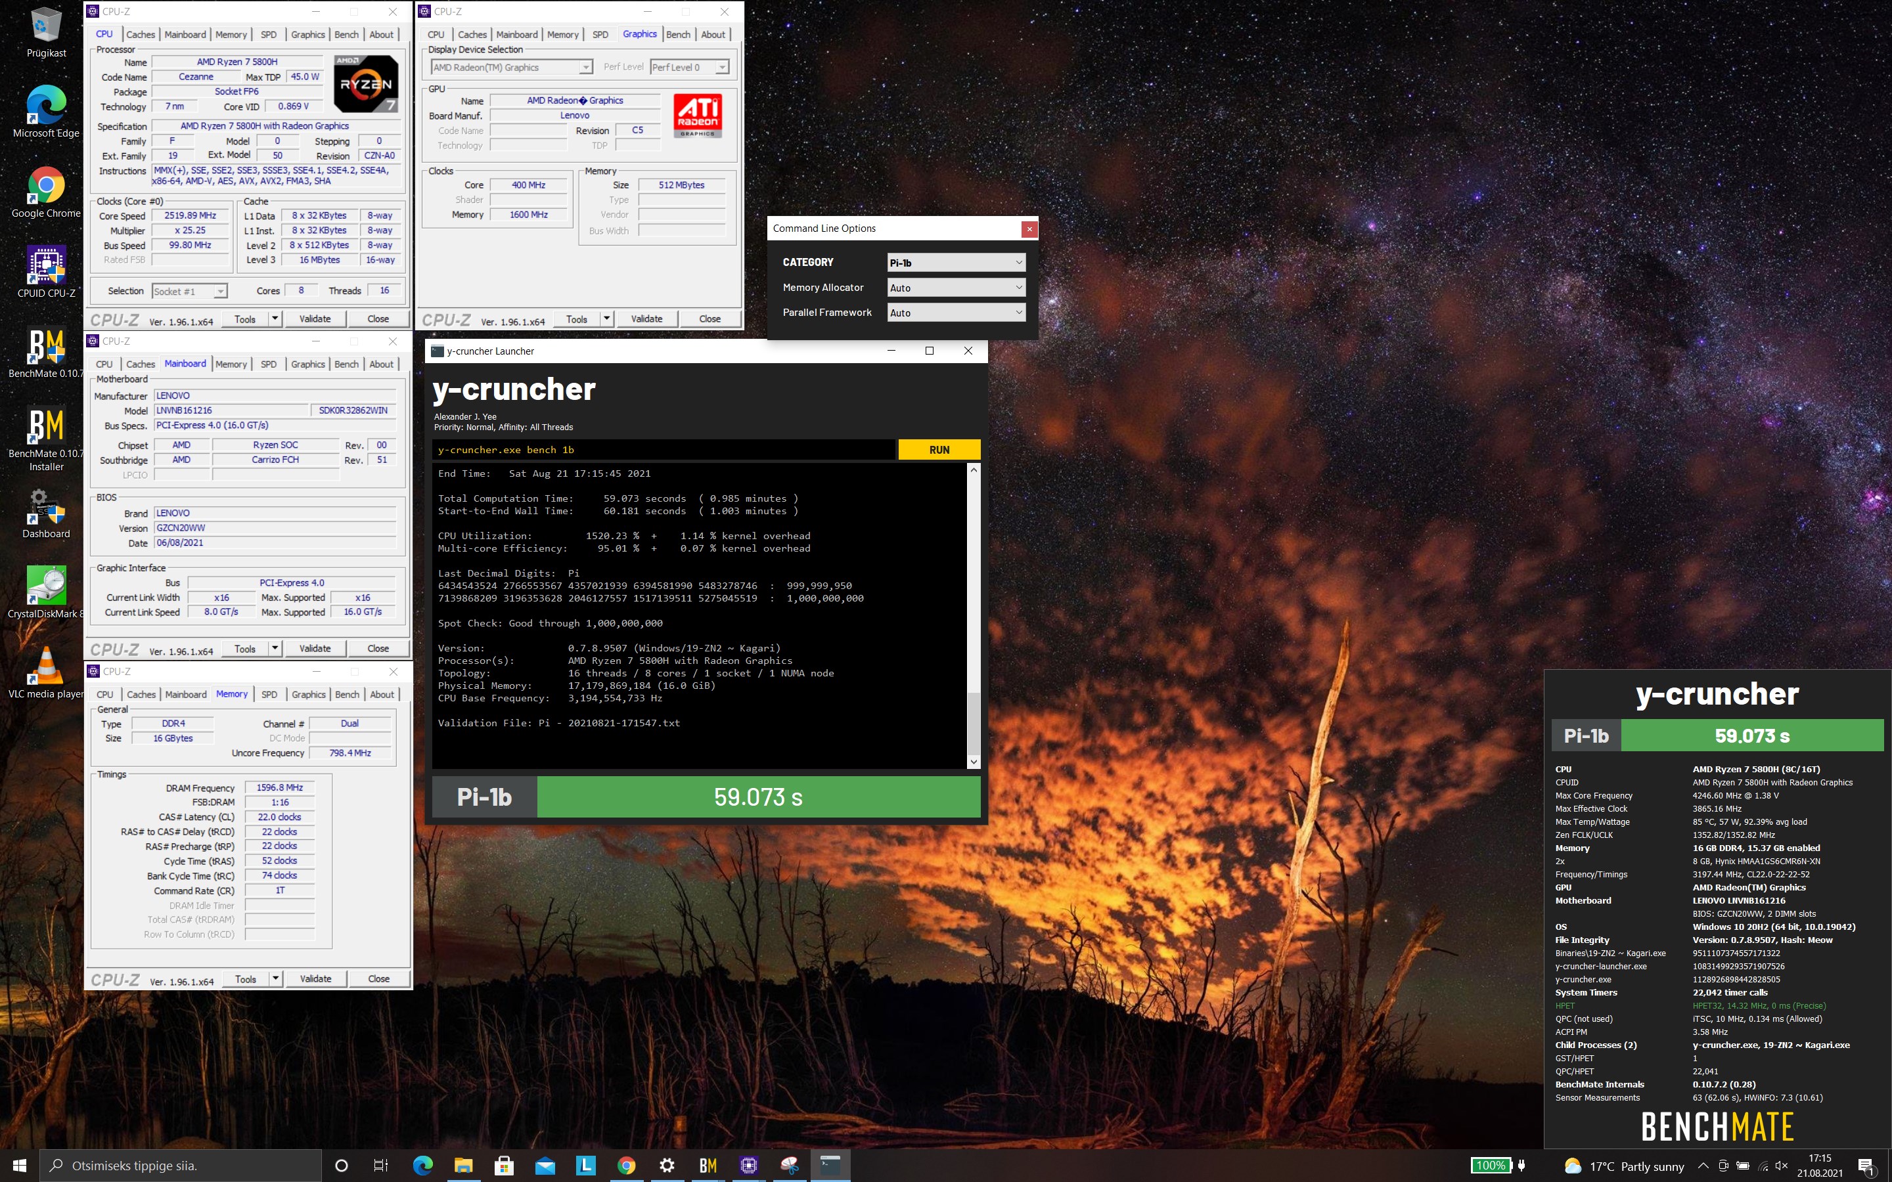The height and width of the screenshot is (1182, 1892).
Task: Select the VLC media player desktop icon
Action: coord(46,673)
